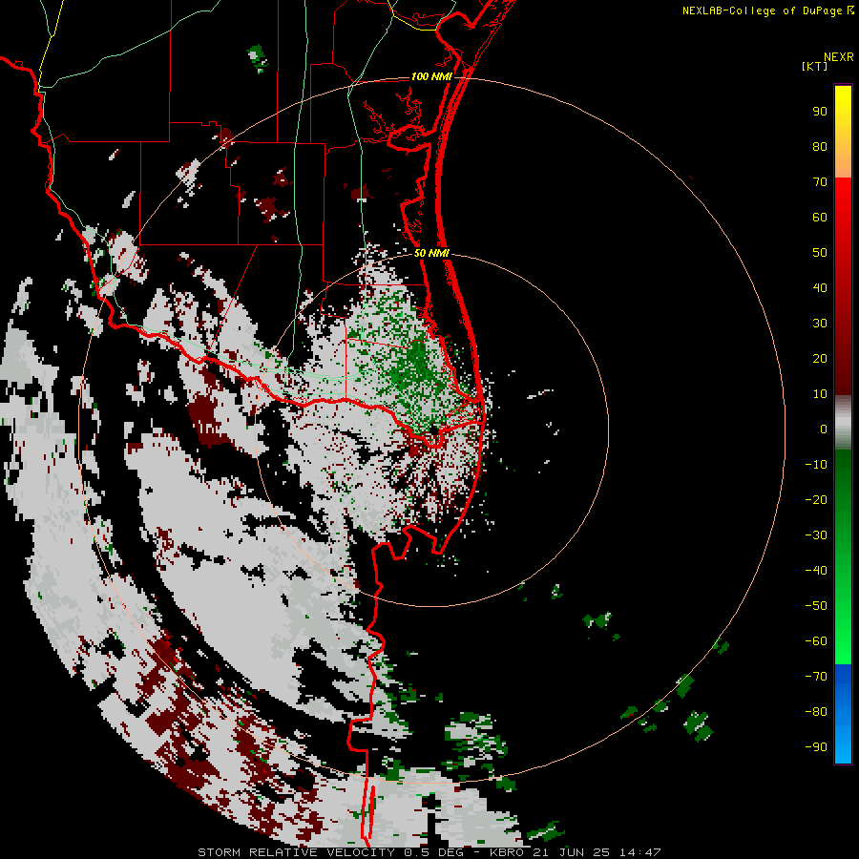Click the 60 value on velocity scale
Screen dimensions: 859x859
pos(820,218)
